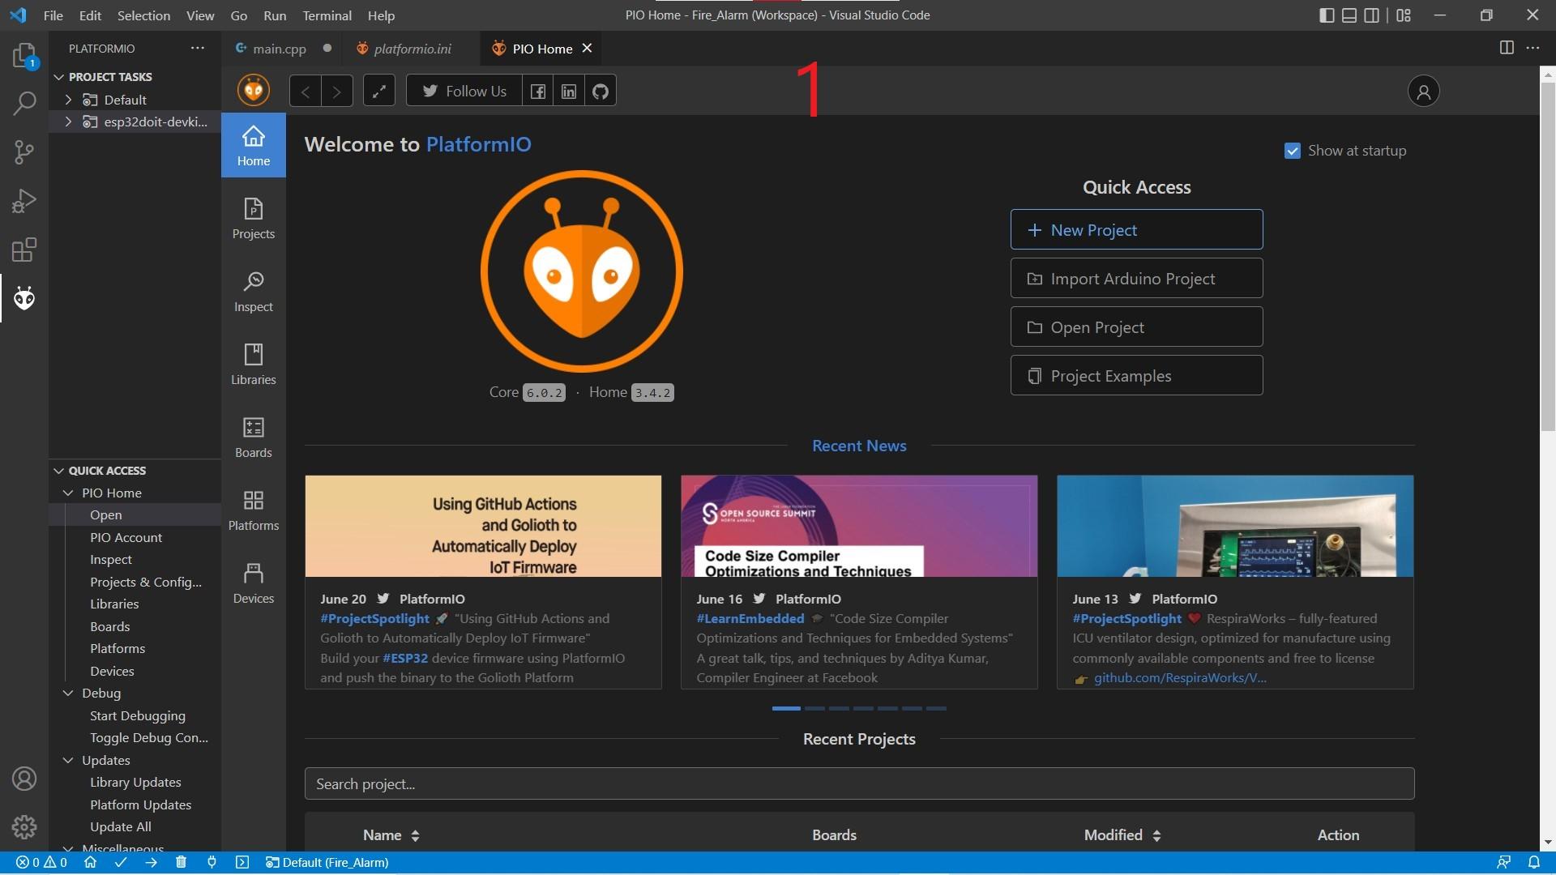Click the GitHub icon in the toolbar
The height and width of the screenshot is (875, 1556).
600,91
